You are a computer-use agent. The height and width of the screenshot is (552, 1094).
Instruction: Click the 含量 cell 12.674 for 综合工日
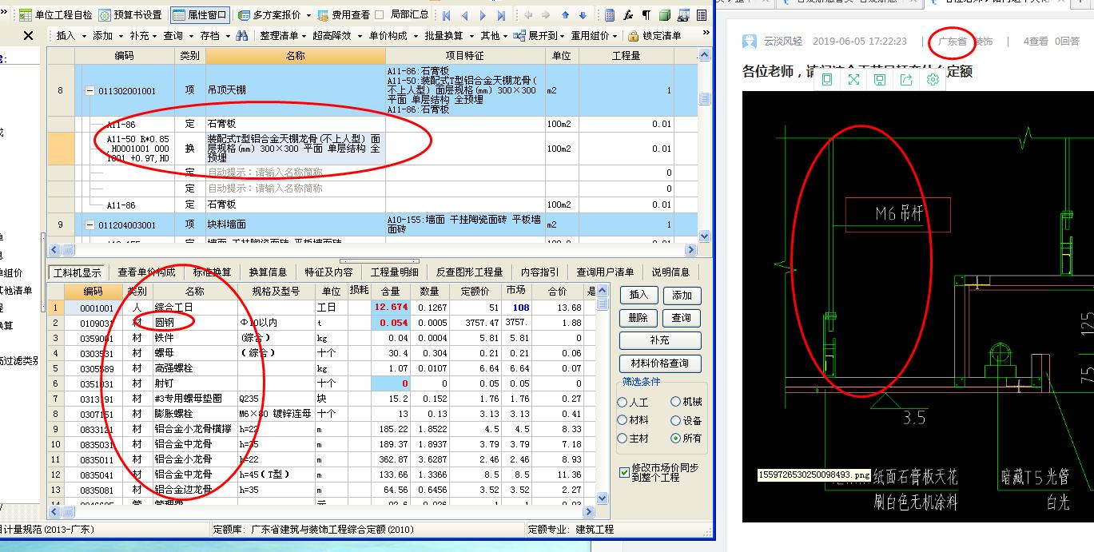[x=390, y=308]
